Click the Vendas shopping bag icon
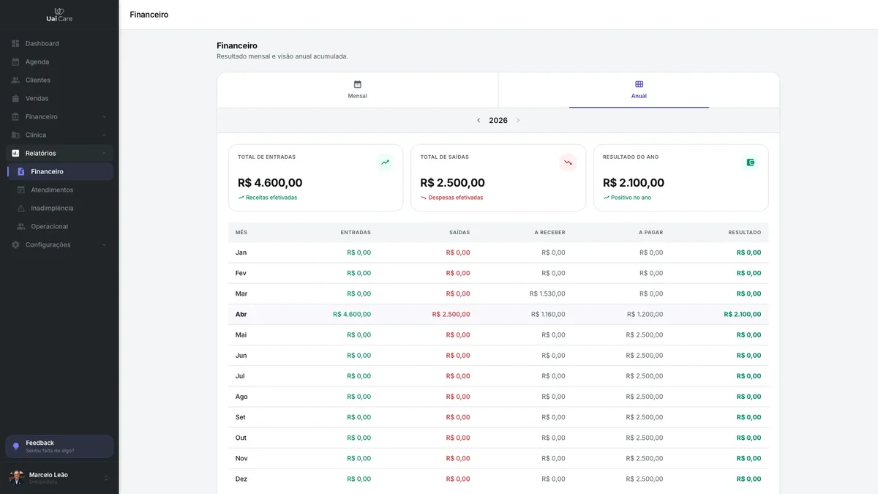Image resolution: width=878 pixels, height=494 pixels. tap(15, 99)
